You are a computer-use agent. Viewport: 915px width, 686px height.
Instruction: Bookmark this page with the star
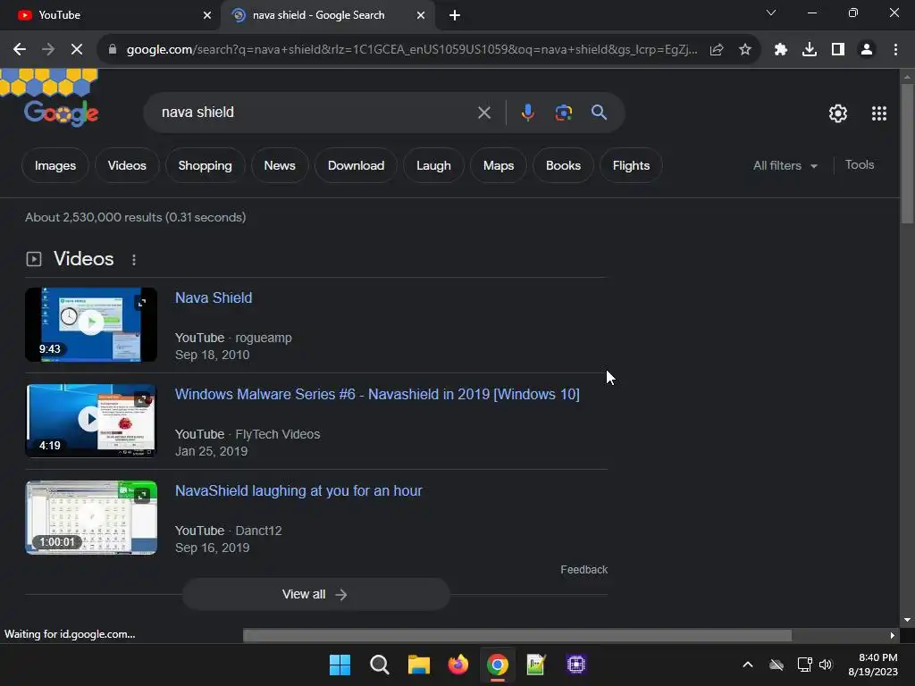click(745, 50)
